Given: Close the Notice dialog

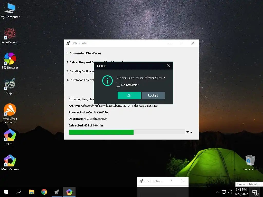Looking at the screenshot, I should [x=168, y=66].
